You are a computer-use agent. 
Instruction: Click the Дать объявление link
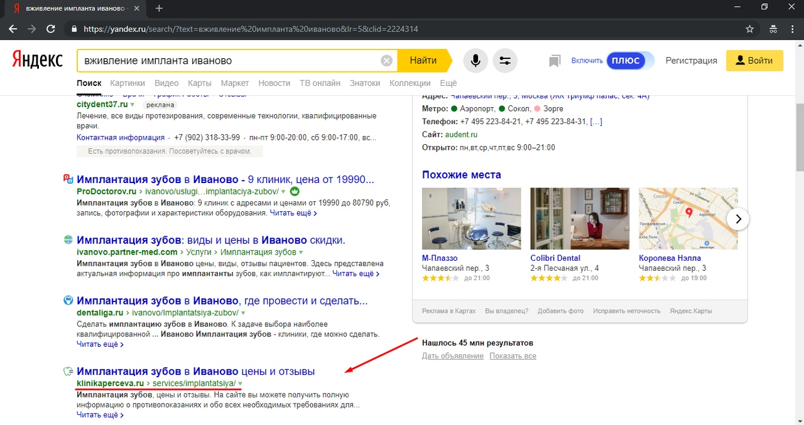point(453,356)
